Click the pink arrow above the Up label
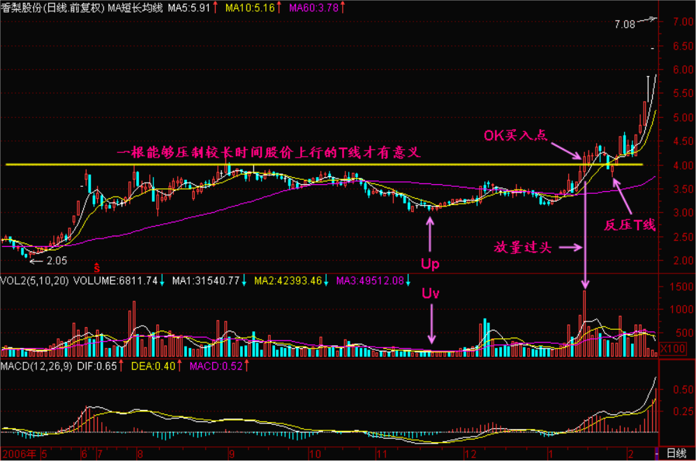696x461 pixels. coord(429,234)
